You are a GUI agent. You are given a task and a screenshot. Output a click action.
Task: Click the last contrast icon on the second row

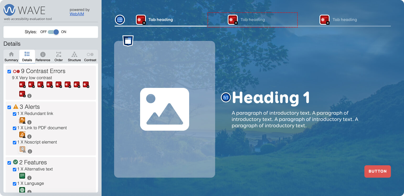(x=23, y=94)
